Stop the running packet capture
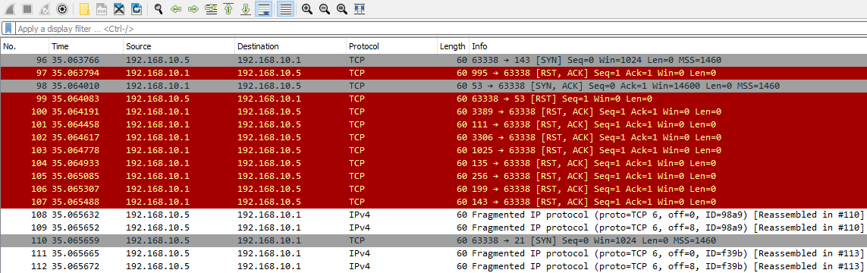Screen dimensions: 867x273 click(27, 9)
